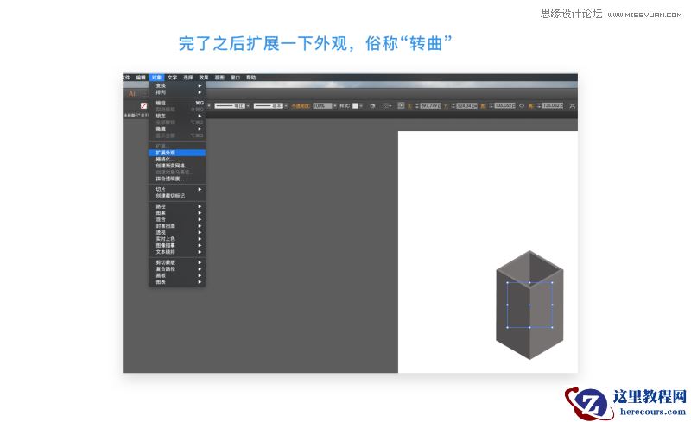Click the Ai application logo icon
Screen dimensions: 691x422
tap(132, 92)
